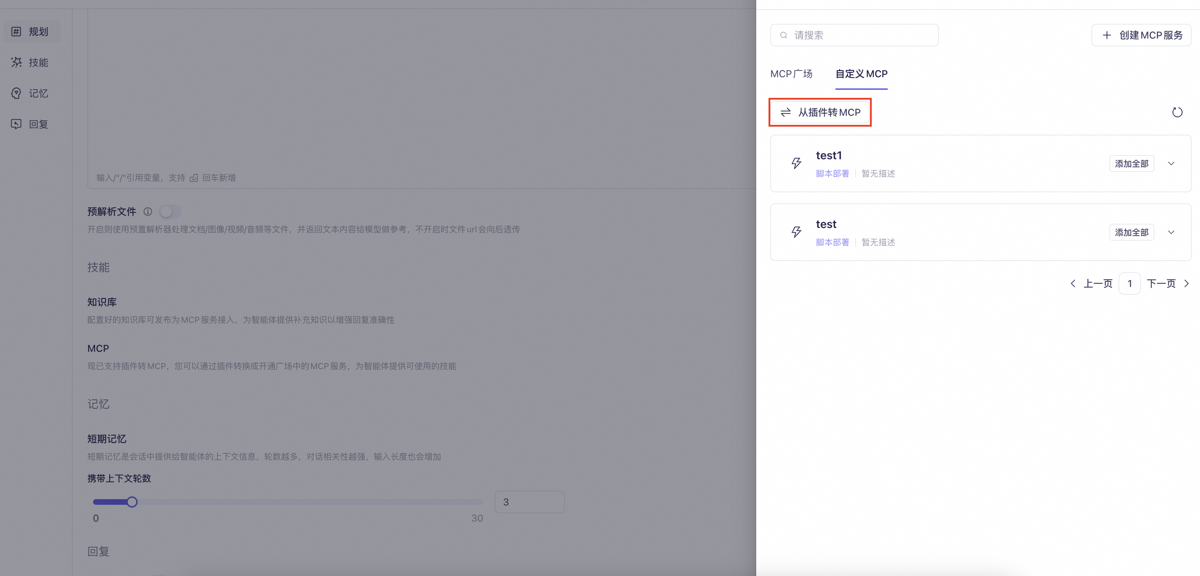Switch to the MCP广场 tab
1200x576 pixels.
(x=791, y=74)
